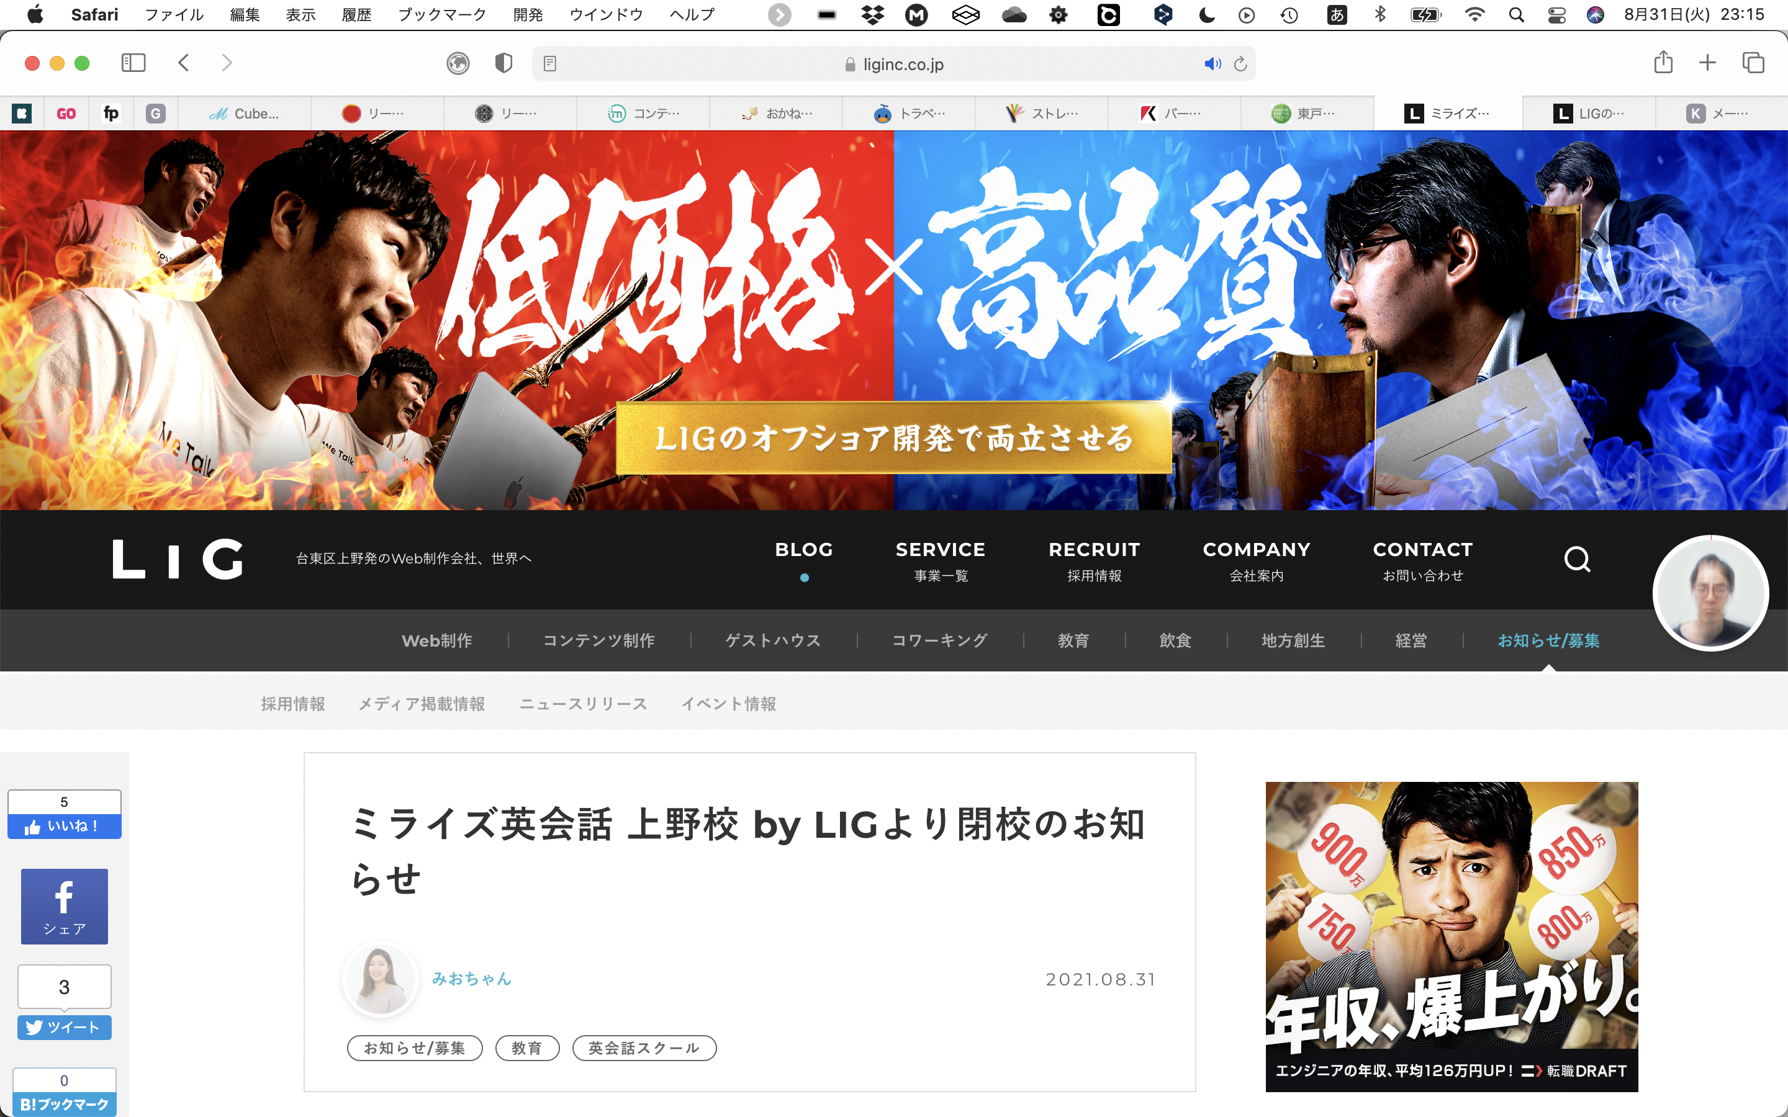Screen dimensions: 1788x1117
Task: Open the ニュースリリース sub-category
Action: click(x=584, y=704)
